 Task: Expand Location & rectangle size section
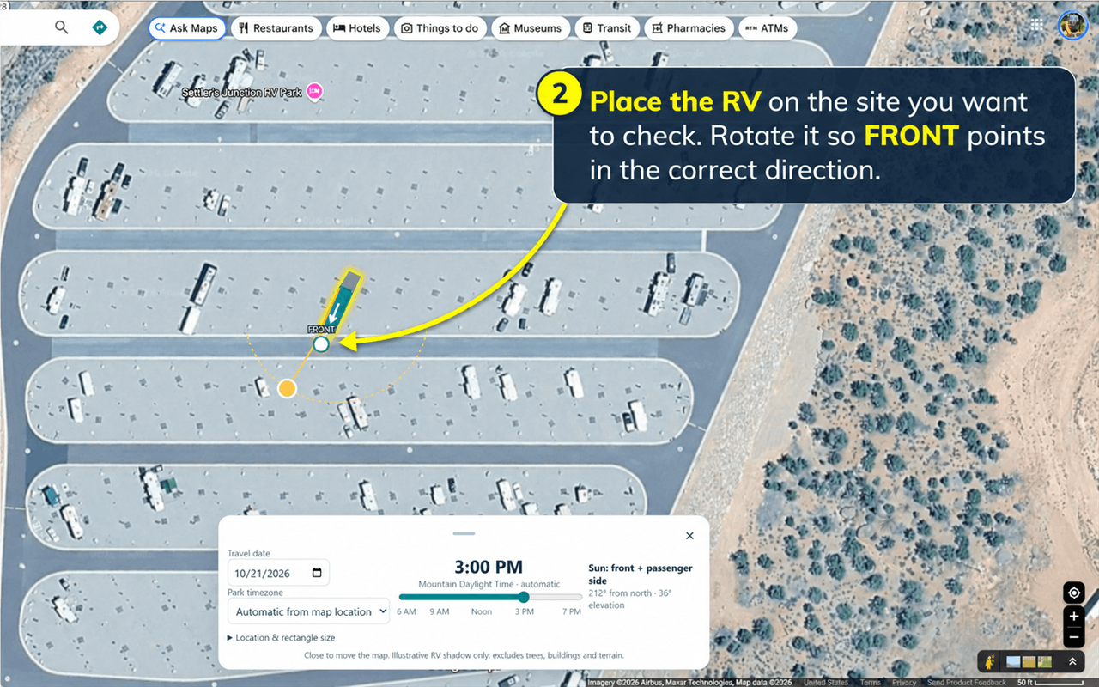click(x=281, y=637)
